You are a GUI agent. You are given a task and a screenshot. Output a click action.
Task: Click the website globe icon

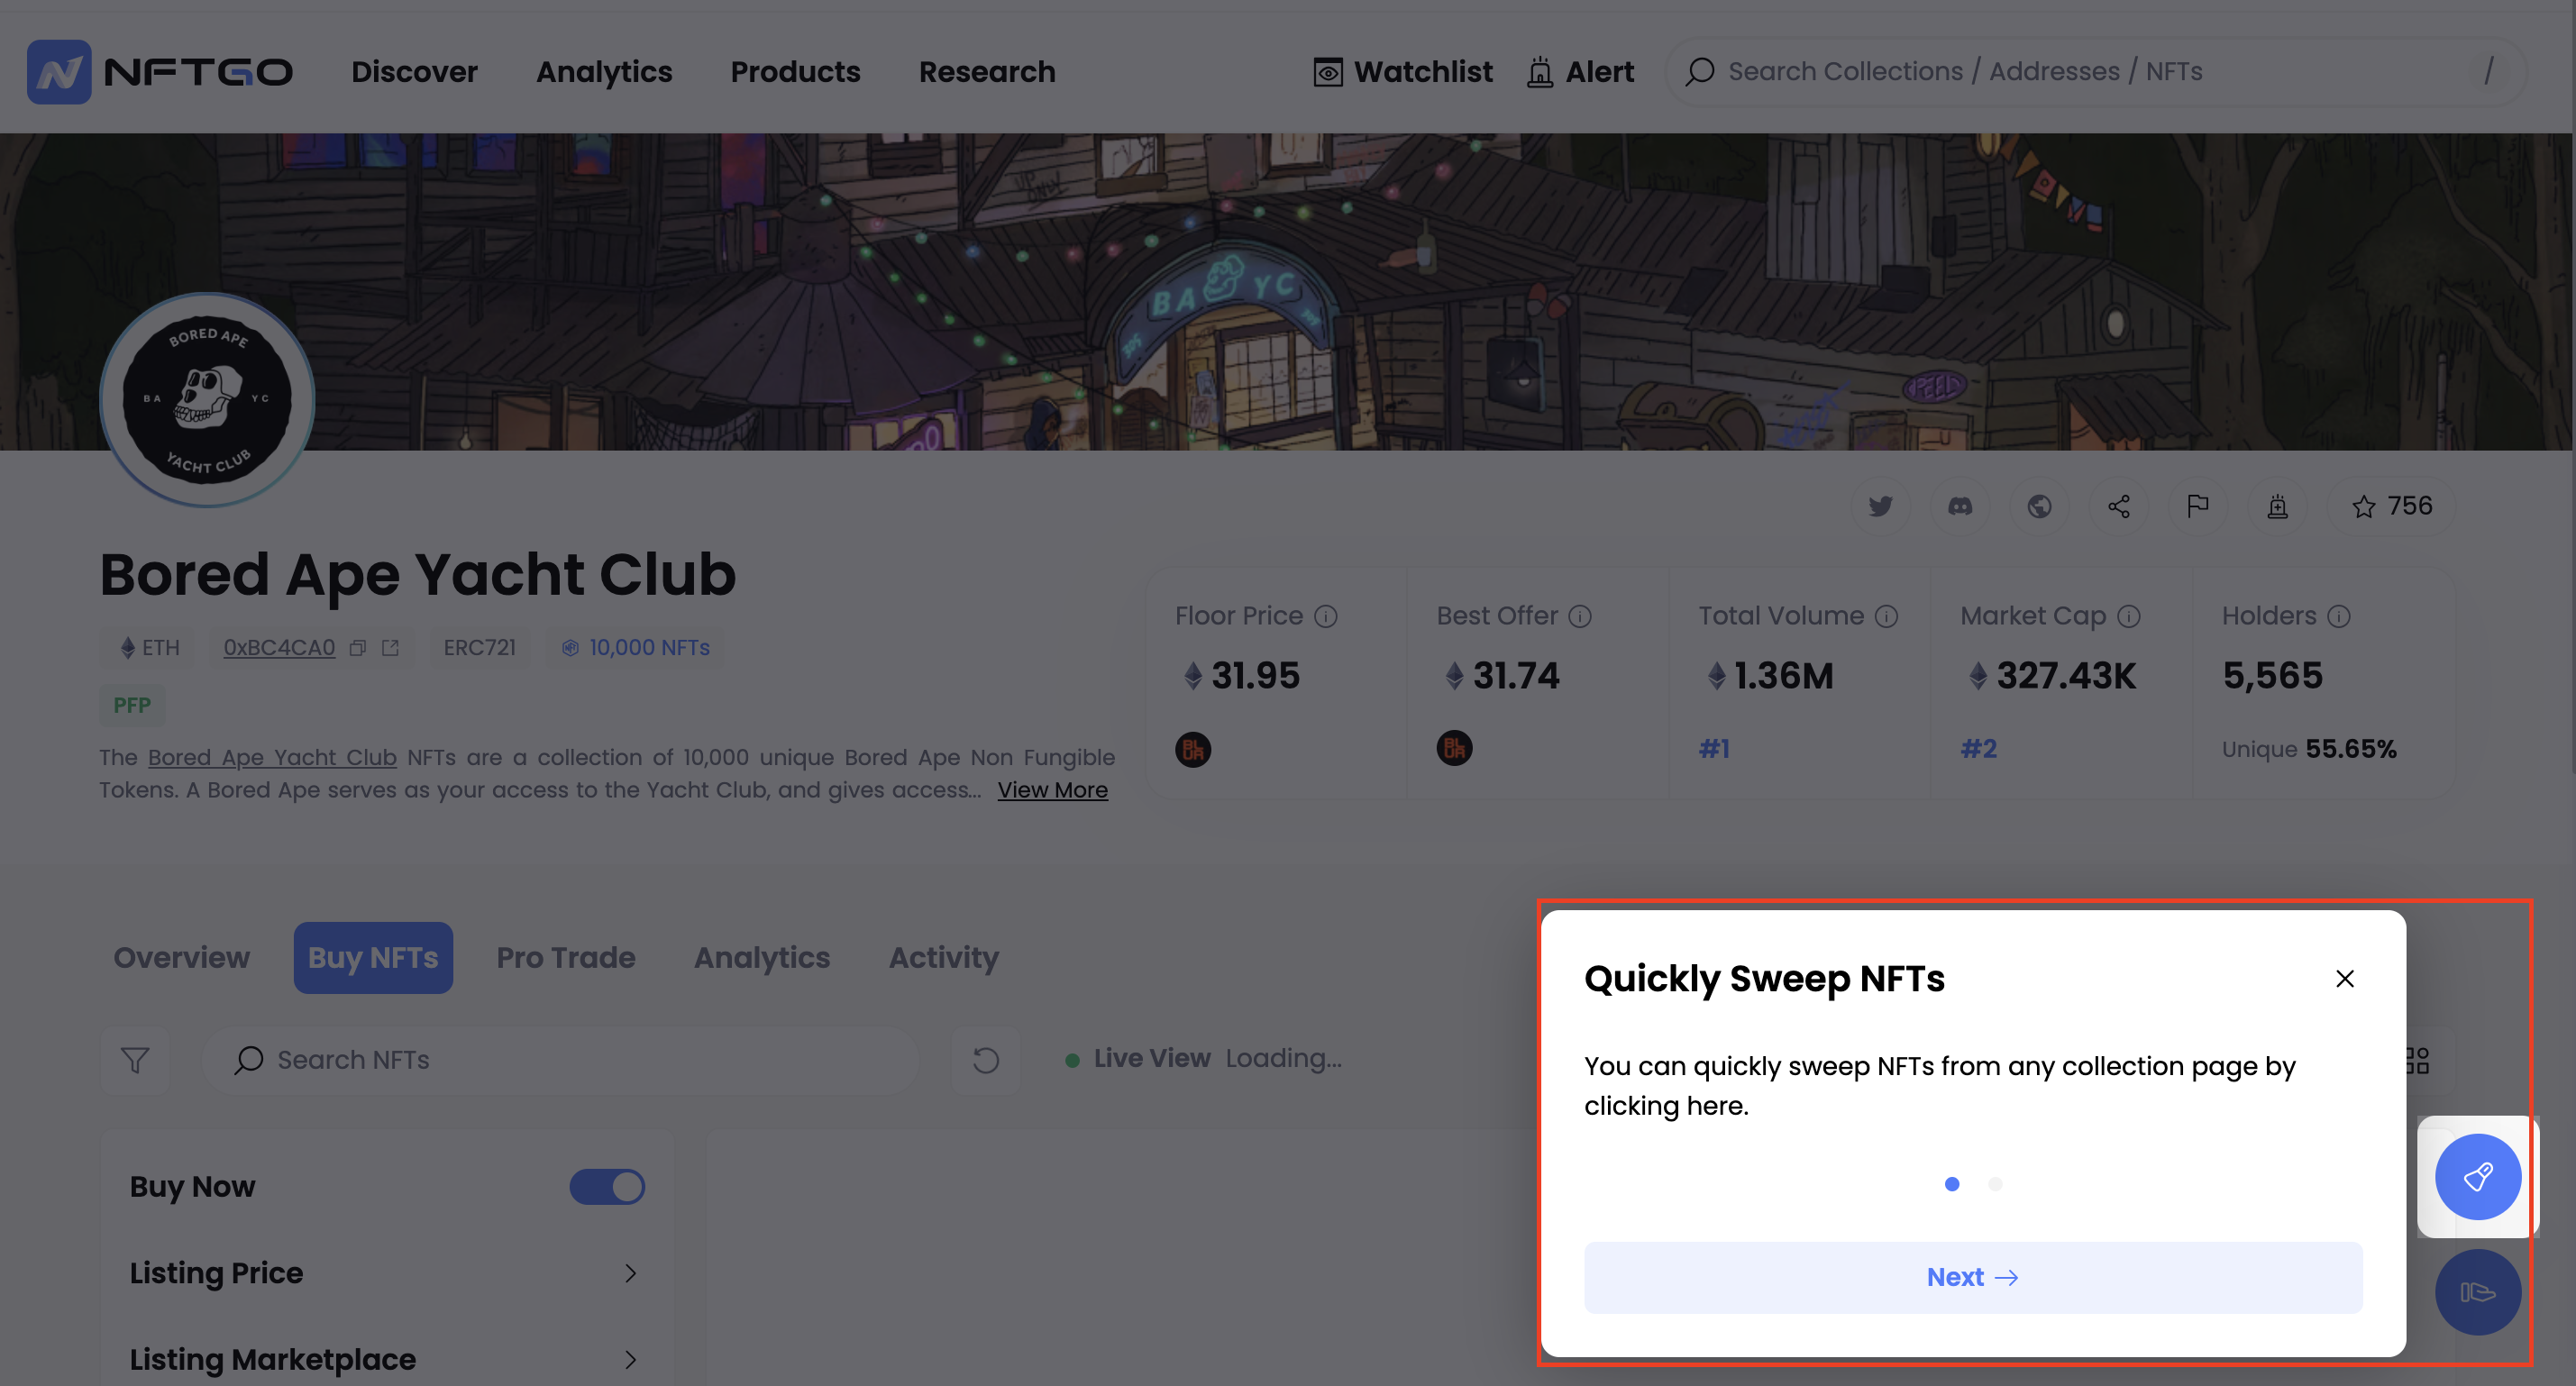click(2039, 506)
